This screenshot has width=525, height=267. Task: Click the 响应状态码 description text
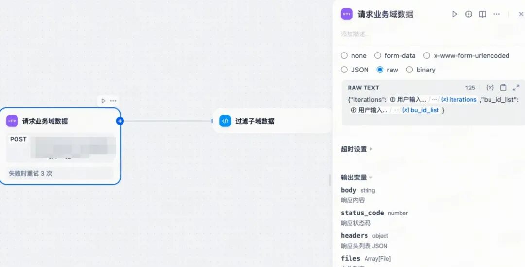click(x=355, y=223)
